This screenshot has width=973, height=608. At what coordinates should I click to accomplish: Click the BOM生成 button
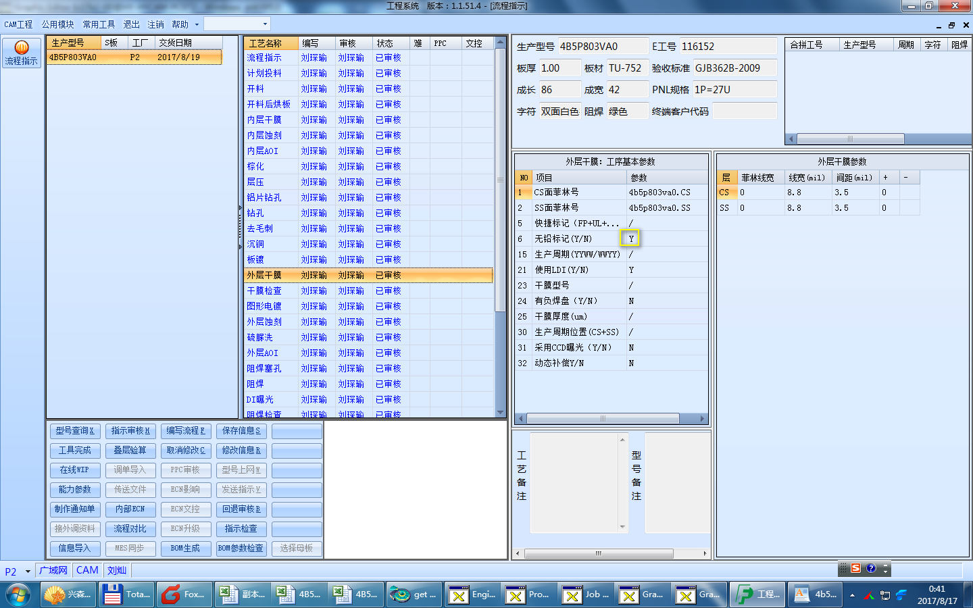coord(186,549)
